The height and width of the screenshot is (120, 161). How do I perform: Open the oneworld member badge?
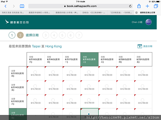pos(148,22)
